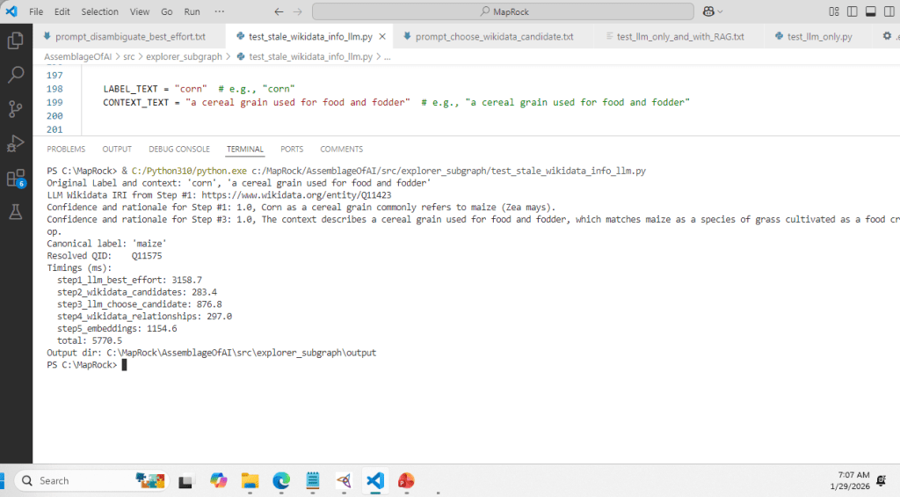Switch to the Debug Console panel tab

pos(179,150)
